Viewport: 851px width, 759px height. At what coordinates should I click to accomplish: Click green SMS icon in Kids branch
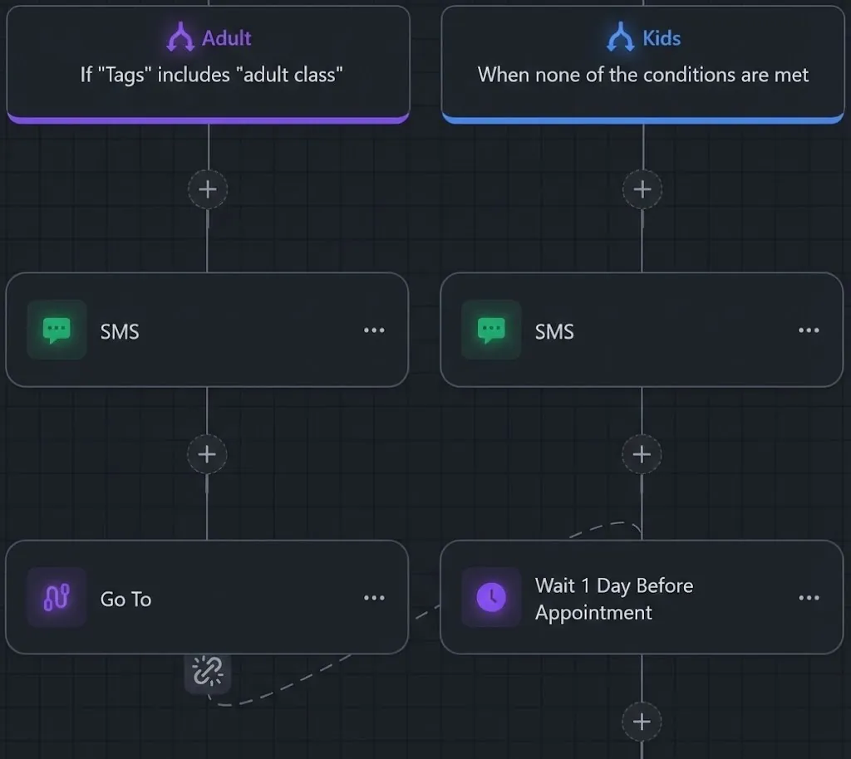coord(491,331)
